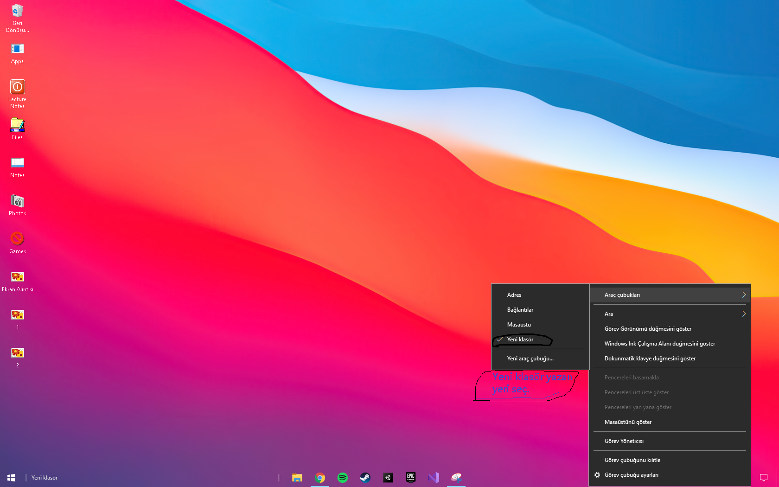Image resolution: width=779 pixels, height=487 pixels.
Task: Open Steam from the taskbar
Action: 365,477
